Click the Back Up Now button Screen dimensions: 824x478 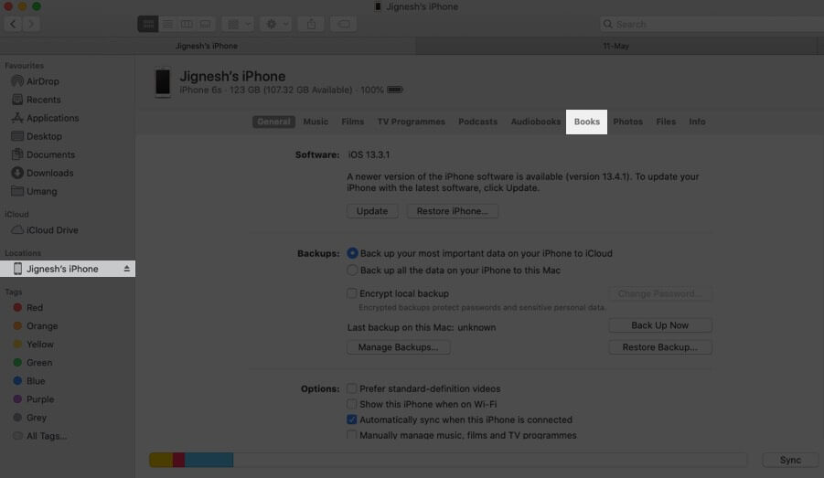coord(660,325)
